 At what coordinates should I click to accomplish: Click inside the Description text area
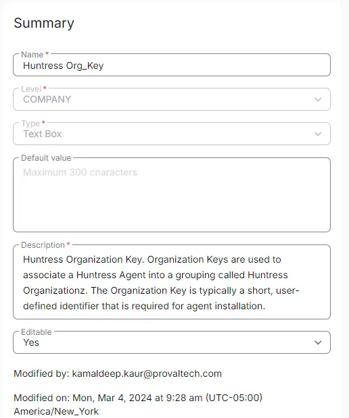tap(172, 282)
